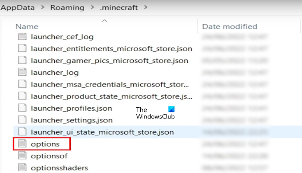Image resolution: width=302 pixels, height=173 pixels.
Task: Navigate to AppData in address bar
Action: 18,7
